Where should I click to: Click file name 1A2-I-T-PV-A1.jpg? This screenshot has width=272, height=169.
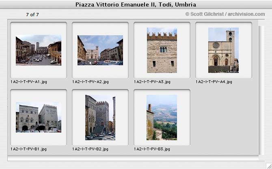tap(29, 82)
